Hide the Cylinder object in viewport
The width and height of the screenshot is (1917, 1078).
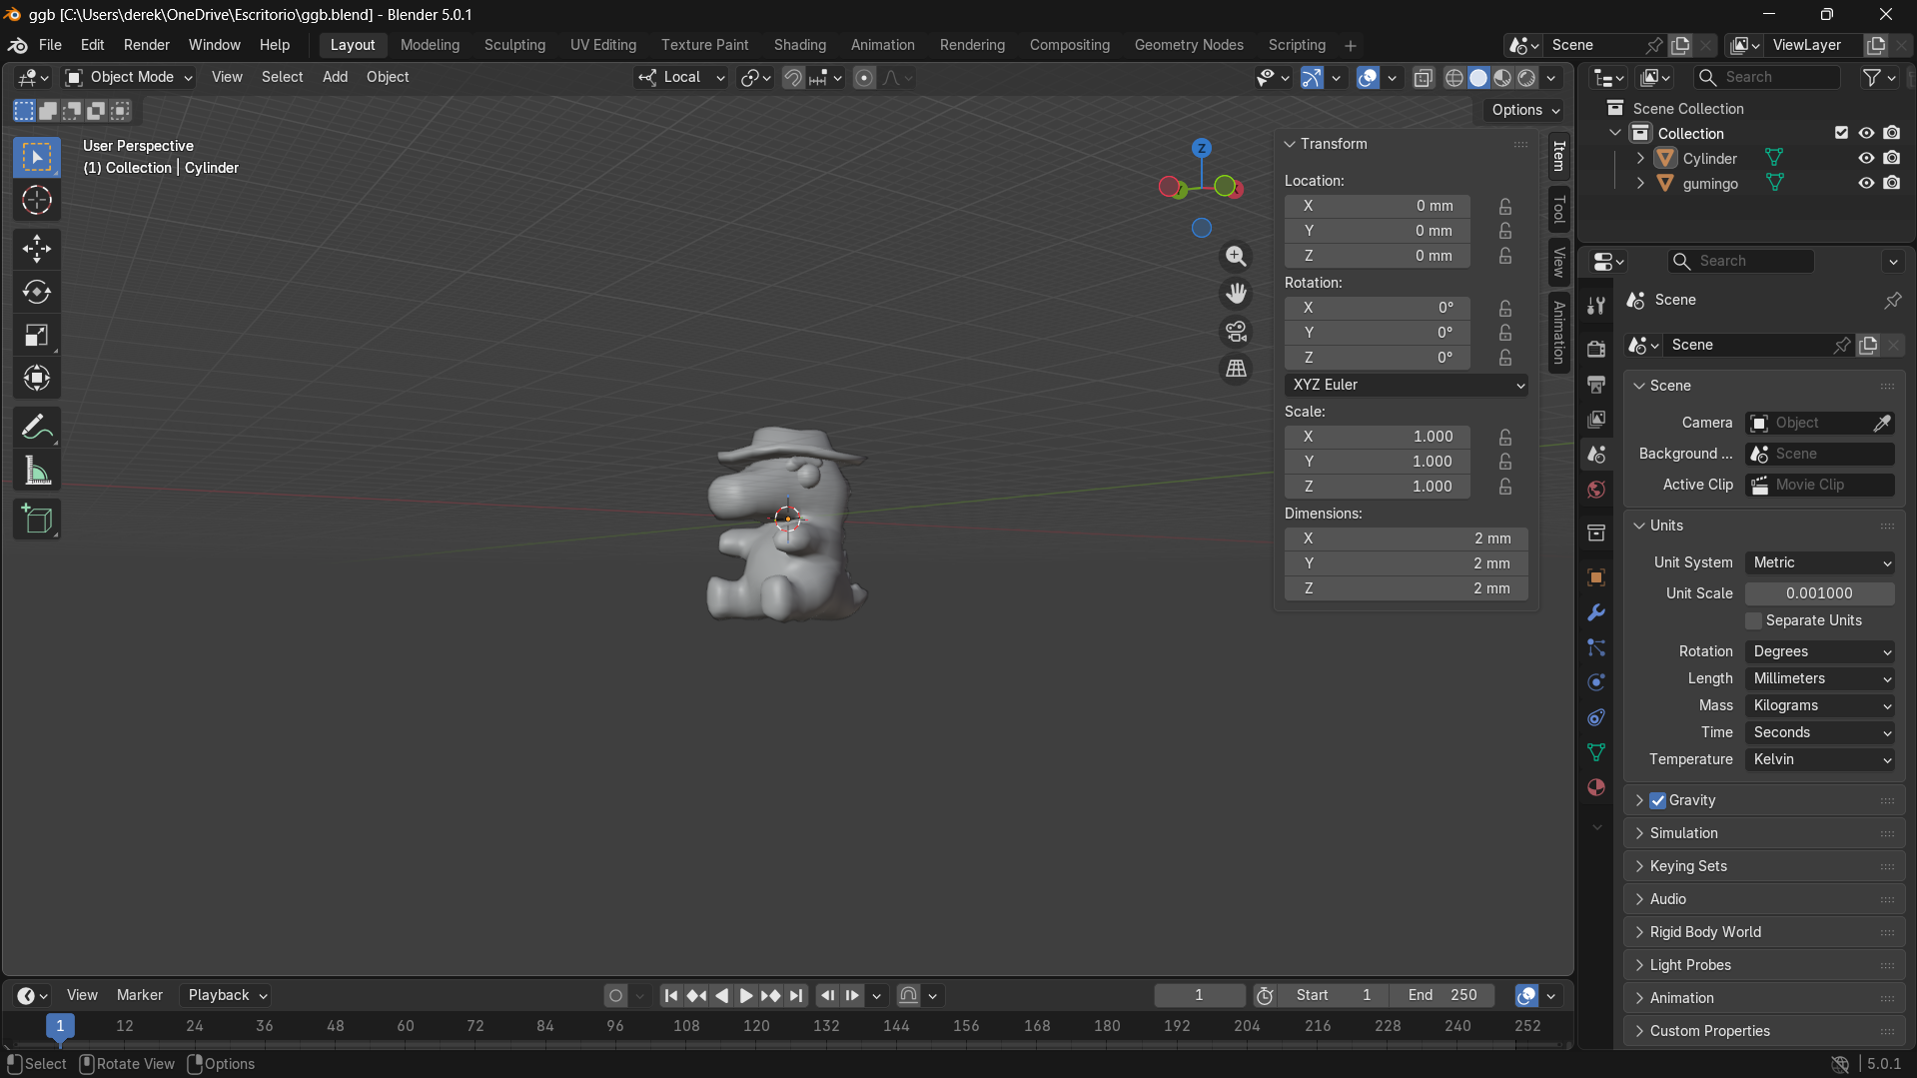[x=1866, y=158]
